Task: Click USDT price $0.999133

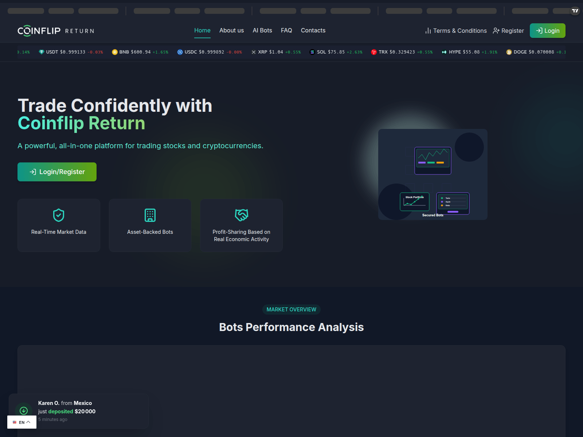Action: (73, 52)
